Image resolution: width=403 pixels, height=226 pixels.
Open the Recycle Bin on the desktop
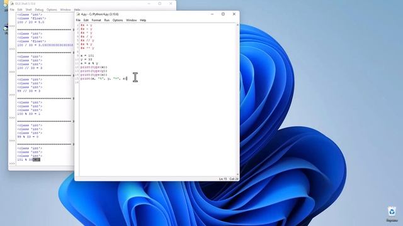coord(392,214)
